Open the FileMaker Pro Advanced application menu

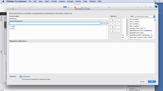click(x=16, y=1)
